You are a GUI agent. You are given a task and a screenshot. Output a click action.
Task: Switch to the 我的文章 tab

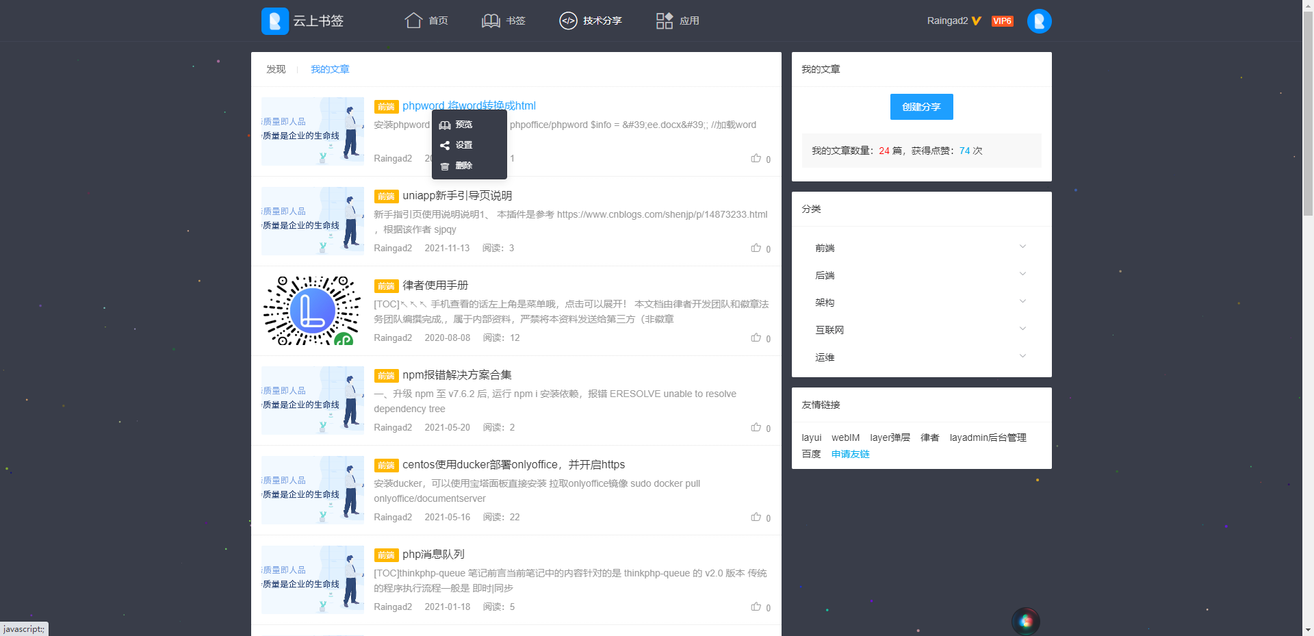330,69
